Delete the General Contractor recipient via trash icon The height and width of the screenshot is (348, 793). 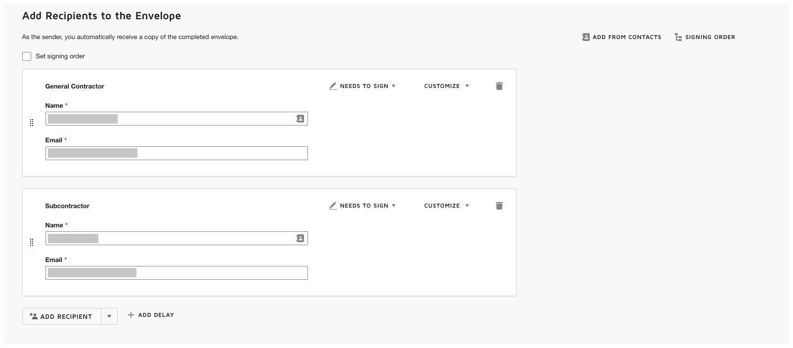[499, 86]
